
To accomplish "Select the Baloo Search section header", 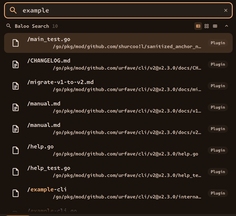I will 32,26.
